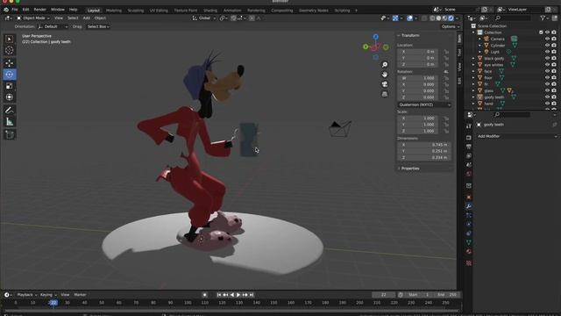
Task: Open the Tool properties tab icon
Action: [469, 126]
